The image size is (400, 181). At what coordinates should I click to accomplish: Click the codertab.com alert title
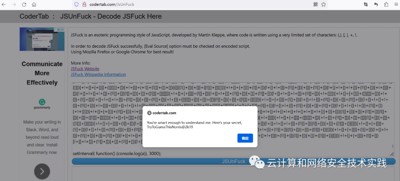tap(164, 113)
